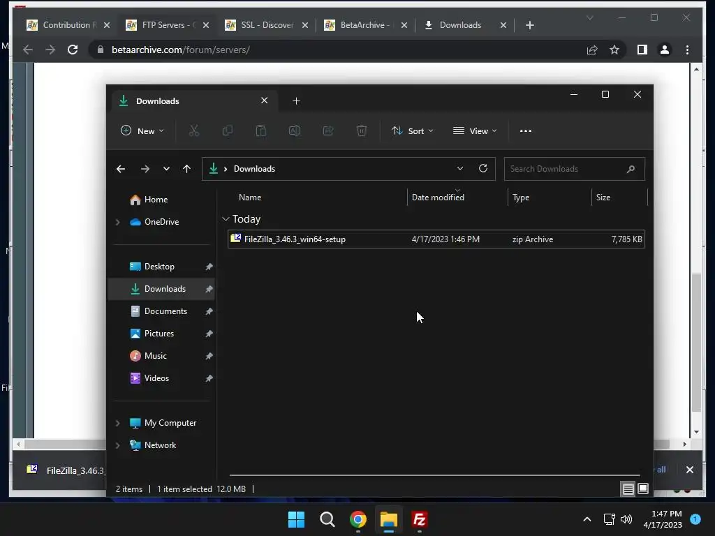Screen dimensions: 715x536
Task: Sort by Date modified column header
Action: click(x=438, y=198)
